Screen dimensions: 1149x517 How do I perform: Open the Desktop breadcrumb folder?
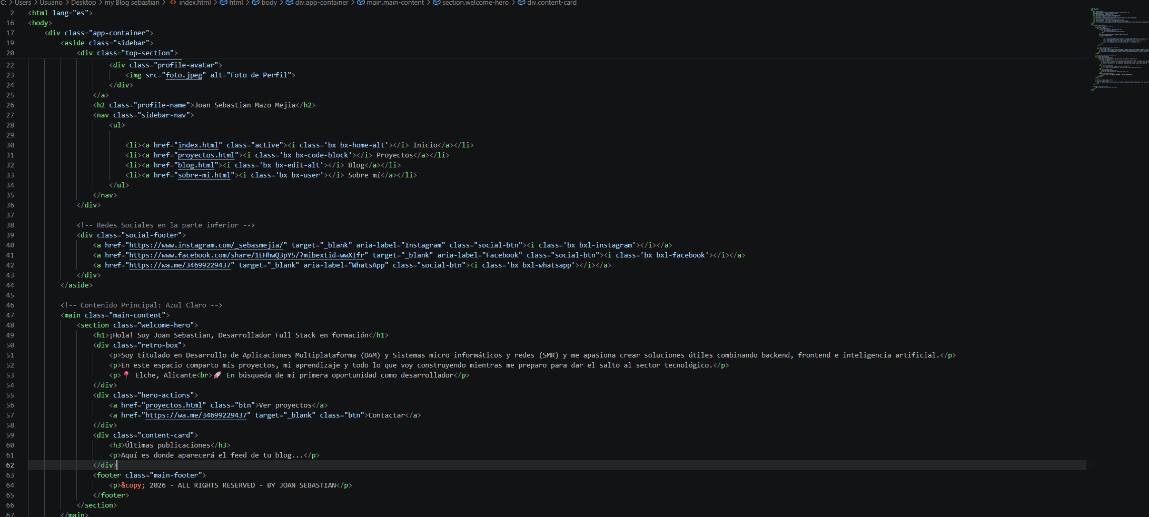pyautogui.click(x=83, y=3)
